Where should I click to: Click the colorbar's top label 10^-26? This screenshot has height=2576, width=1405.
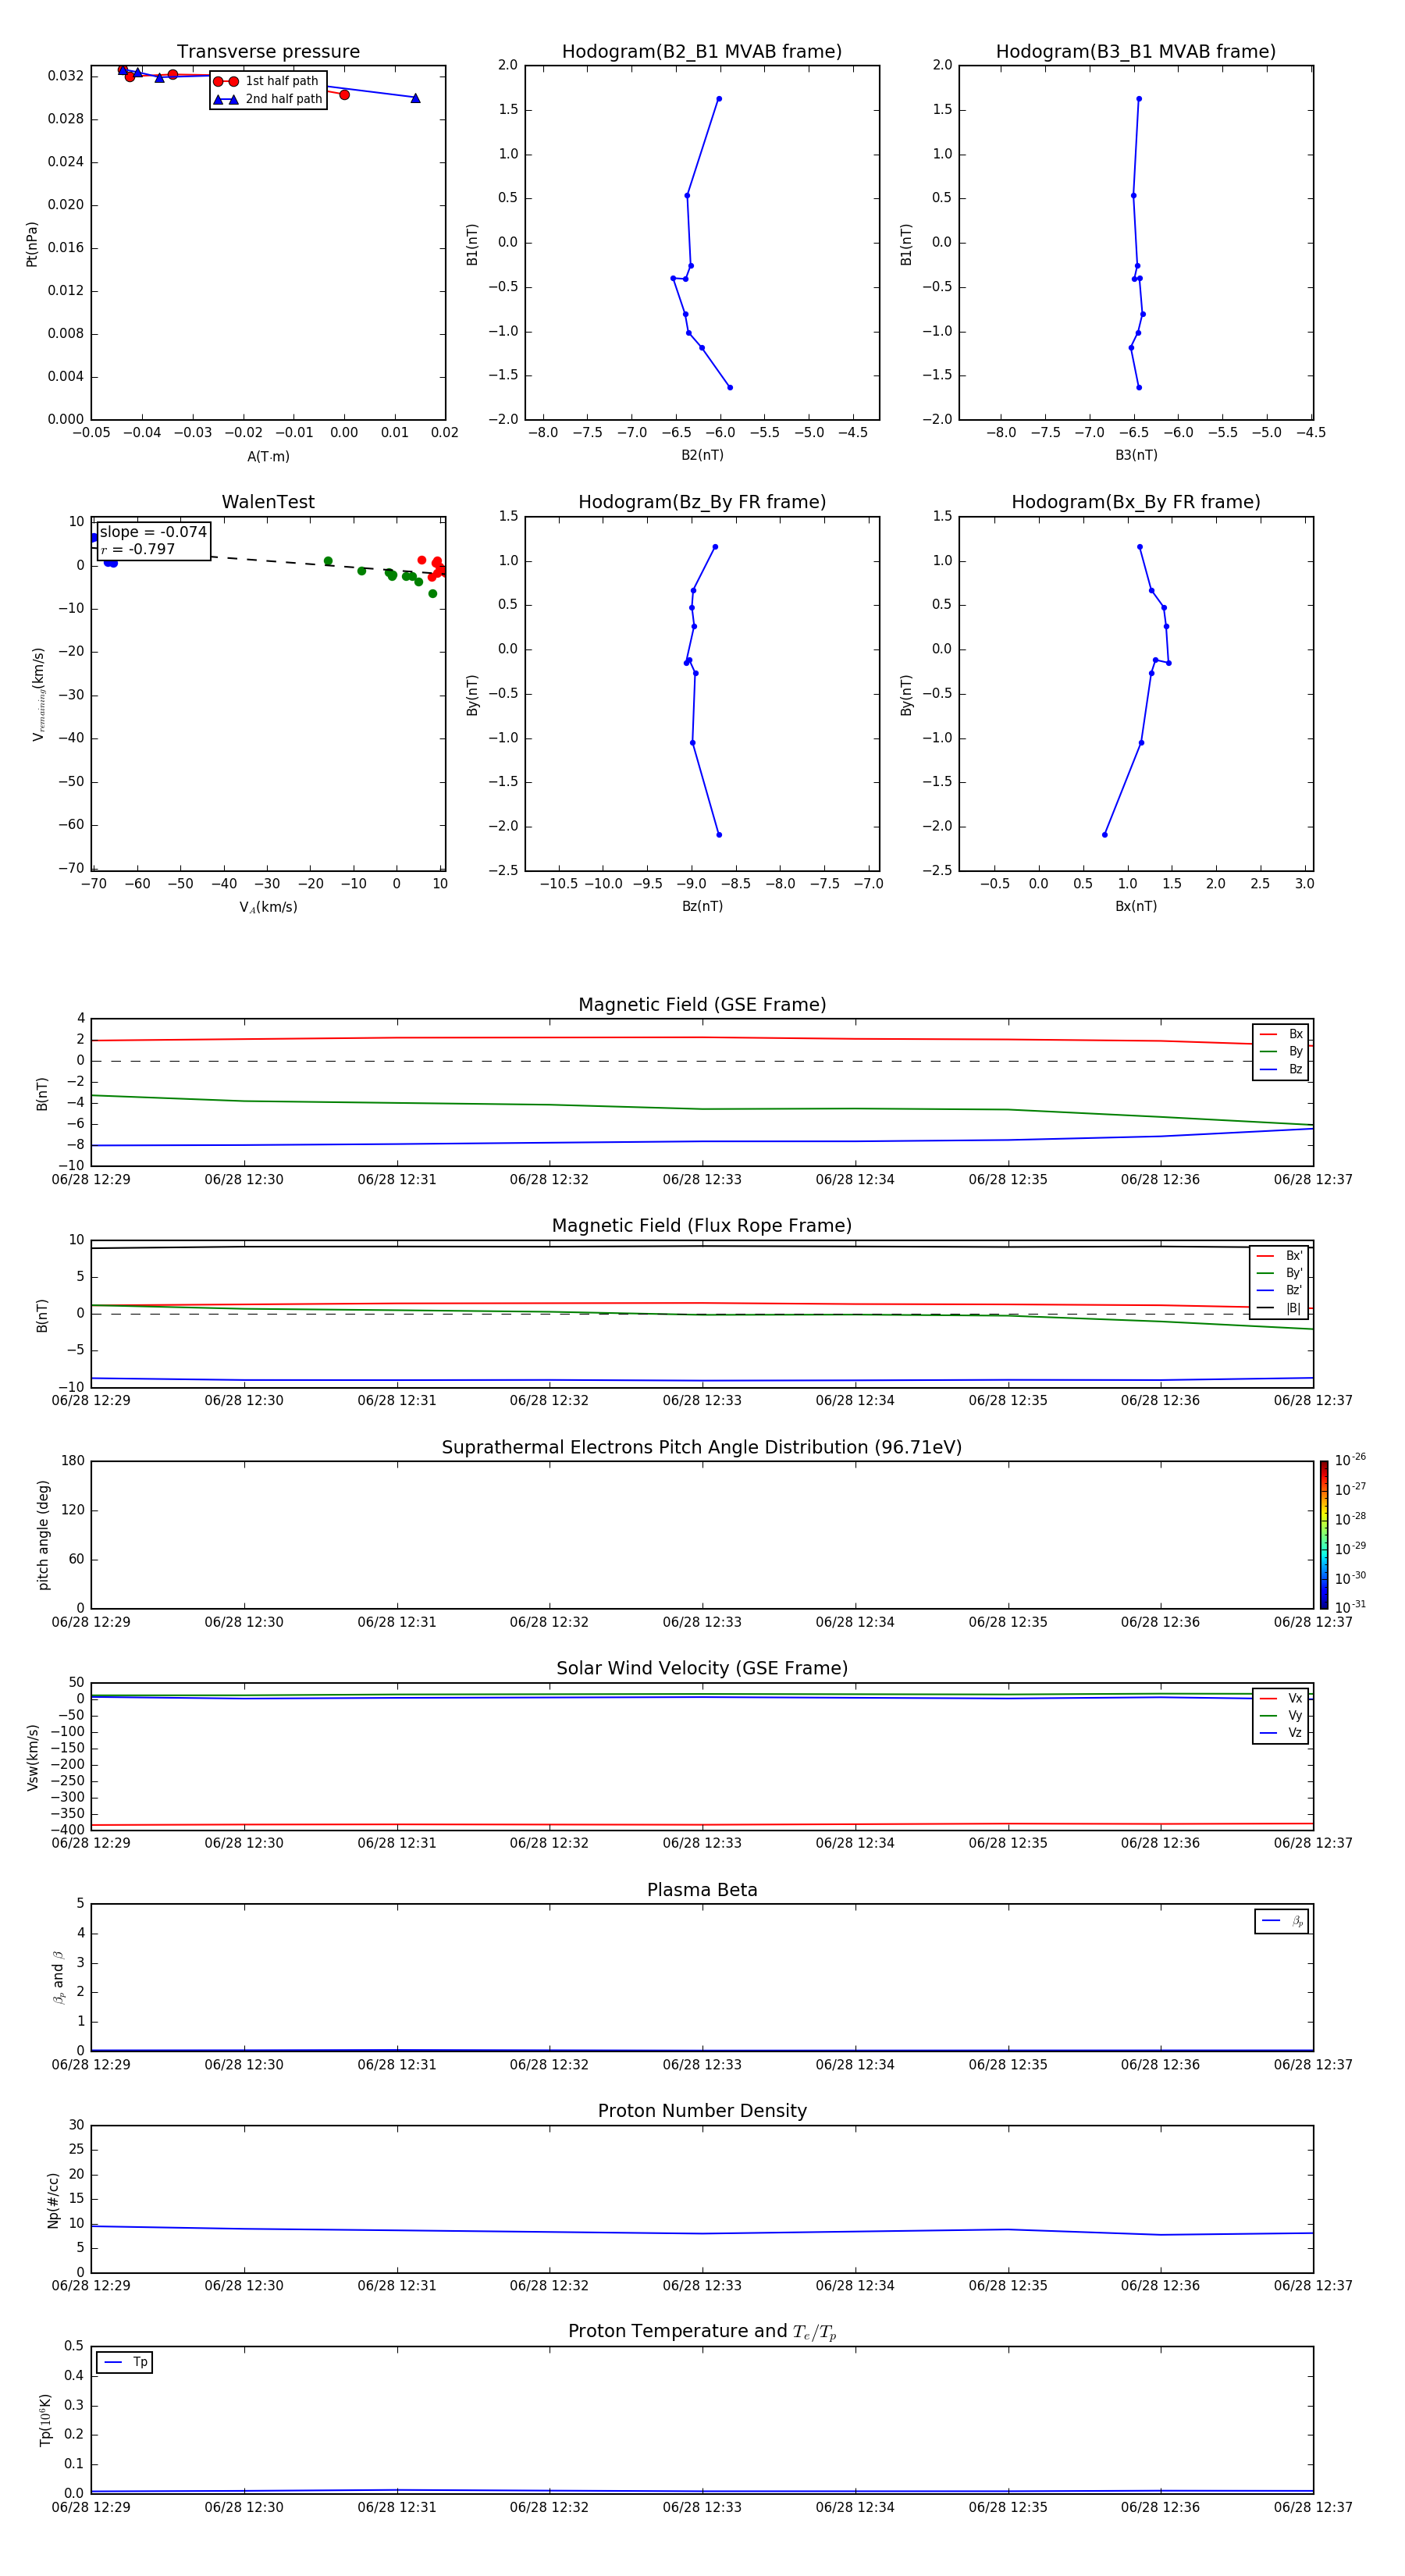[x=1350, y=1460]
